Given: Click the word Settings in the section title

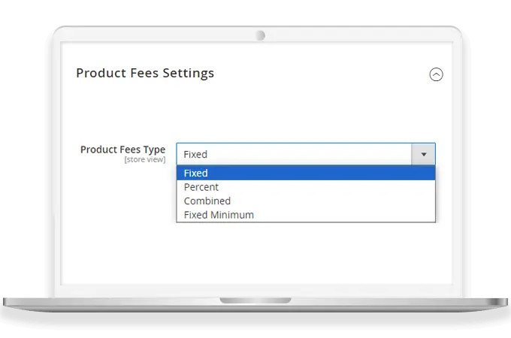Looking at the screenshot, I should click(x=189, y=73).
